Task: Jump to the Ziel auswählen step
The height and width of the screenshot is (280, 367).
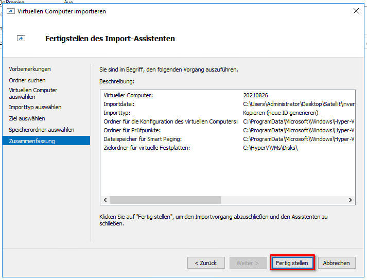Action: tap(27, 118)
